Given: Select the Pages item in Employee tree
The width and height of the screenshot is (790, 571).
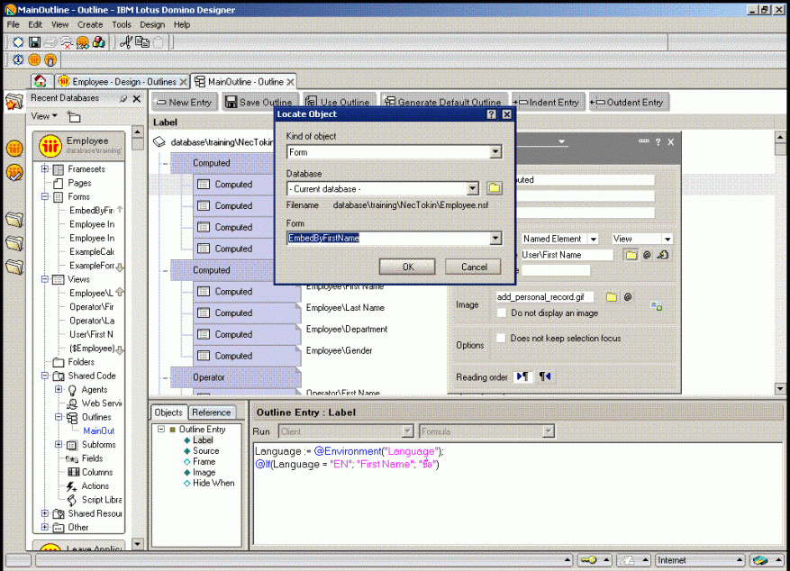Looking at the screenshot, I should [79, 183].
